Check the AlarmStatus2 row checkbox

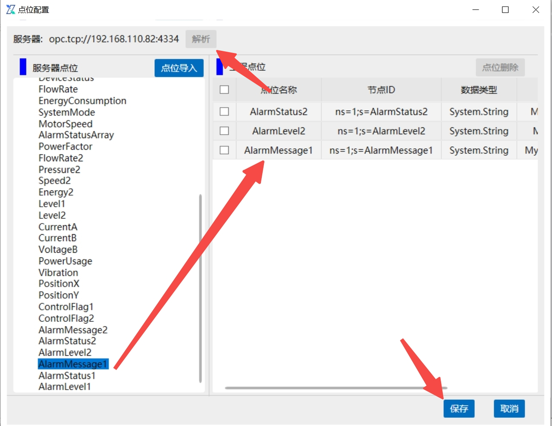[x=224, y=112]
